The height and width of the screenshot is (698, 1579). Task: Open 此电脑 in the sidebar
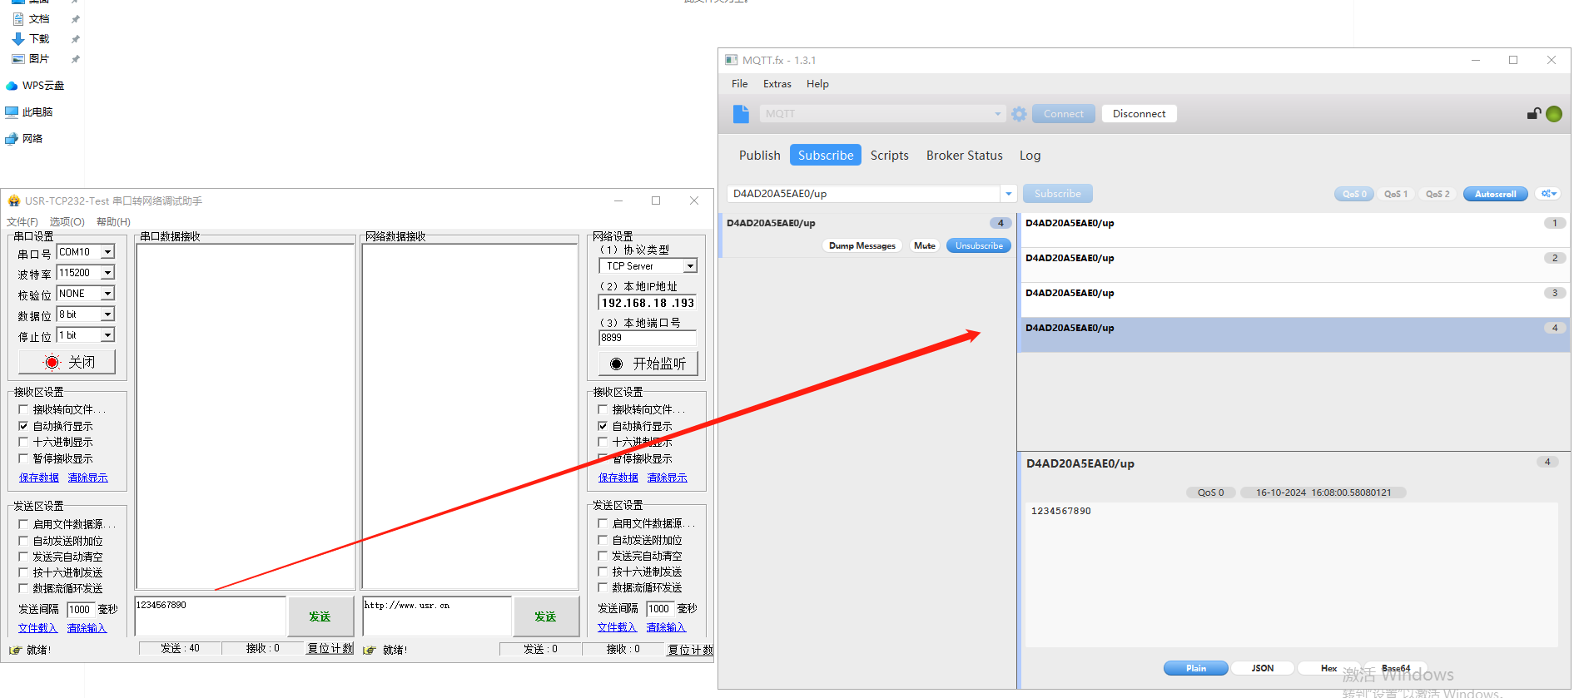pyautogui.click(x=37, y=112)
